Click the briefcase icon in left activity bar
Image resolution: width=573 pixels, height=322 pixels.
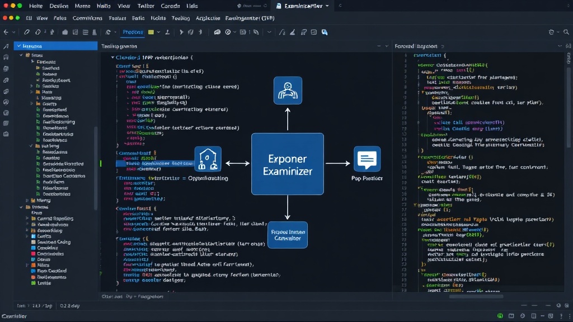[x=6, y=134]
